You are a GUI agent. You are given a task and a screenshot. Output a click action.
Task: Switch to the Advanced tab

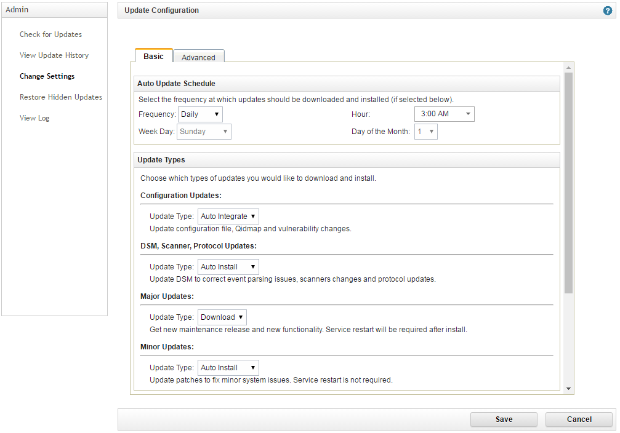click(x=198, y=57)
